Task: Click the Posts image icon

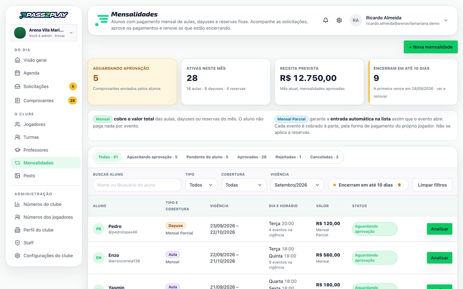Action: click(17, 176)
